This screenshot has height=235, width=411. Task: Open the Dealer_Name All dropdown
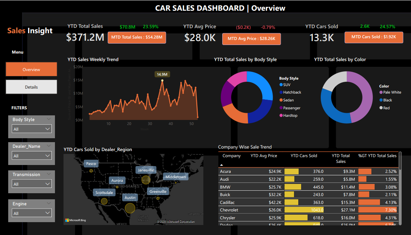click(31, 155)
